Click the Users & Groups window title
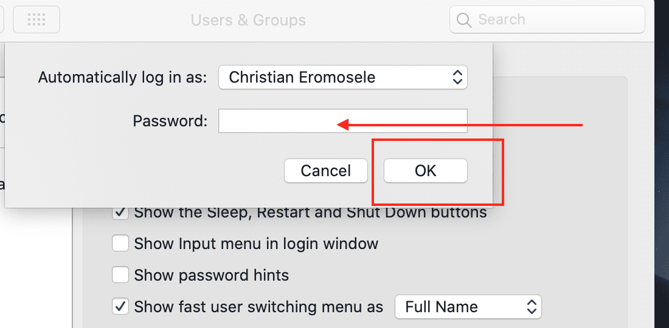Viewport: 669px width, 328px height. (x=248, y=20)
